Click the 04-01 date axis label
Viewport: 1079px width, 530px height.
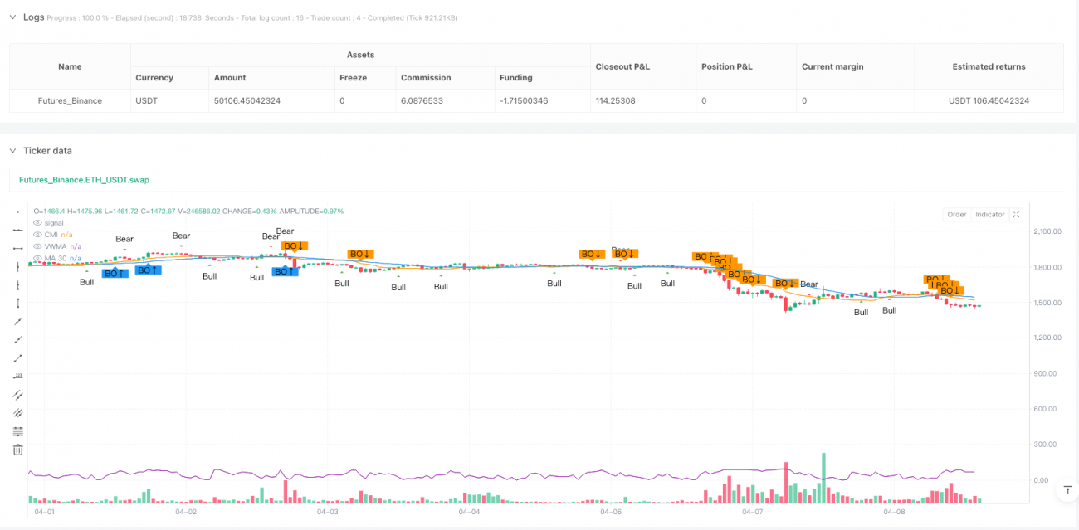click(45, 512)
